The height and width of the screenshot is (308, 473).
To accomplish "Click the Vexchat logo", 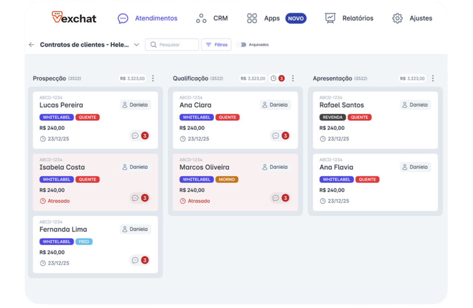I will [x=74, y=18].
